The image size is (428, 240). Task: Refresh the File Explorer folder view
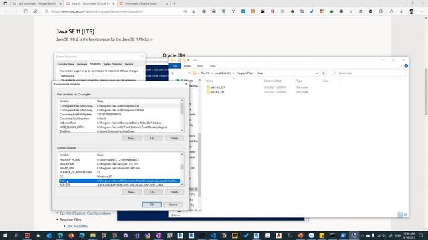(x=324, y=73)
